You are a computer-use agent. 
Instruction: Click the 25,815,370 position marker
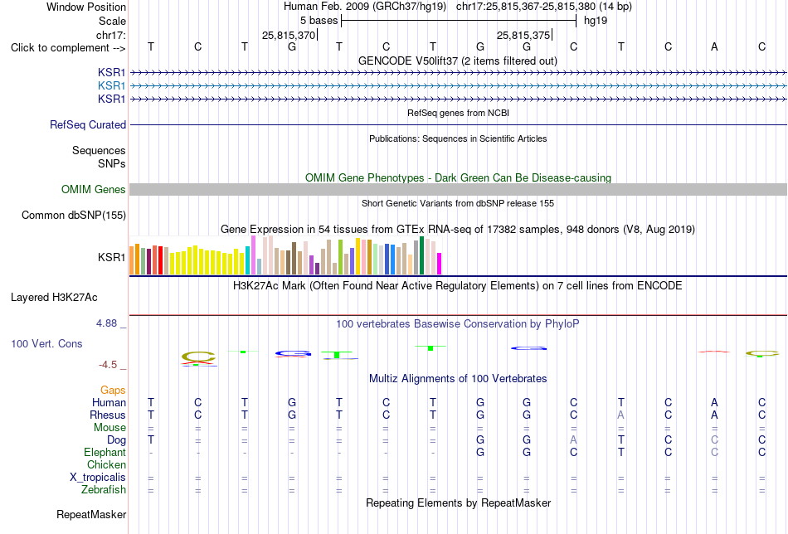tap(289, 35)
